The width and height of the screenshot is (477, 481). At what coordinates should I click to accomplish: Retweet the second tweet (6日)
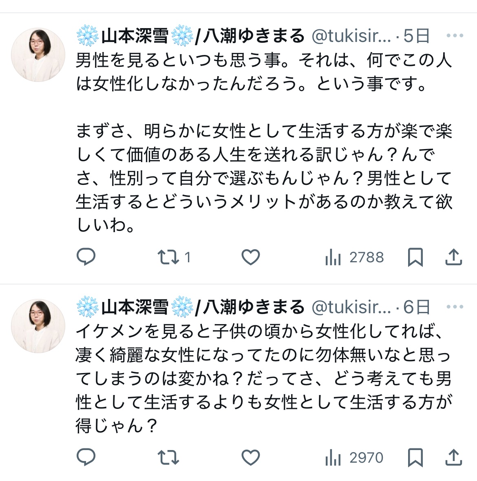tap(168, 457)
